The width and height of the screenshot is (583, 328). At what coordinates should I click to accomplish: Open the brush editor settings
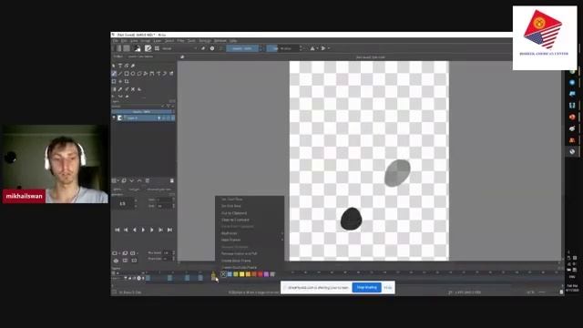pos(148,48)
